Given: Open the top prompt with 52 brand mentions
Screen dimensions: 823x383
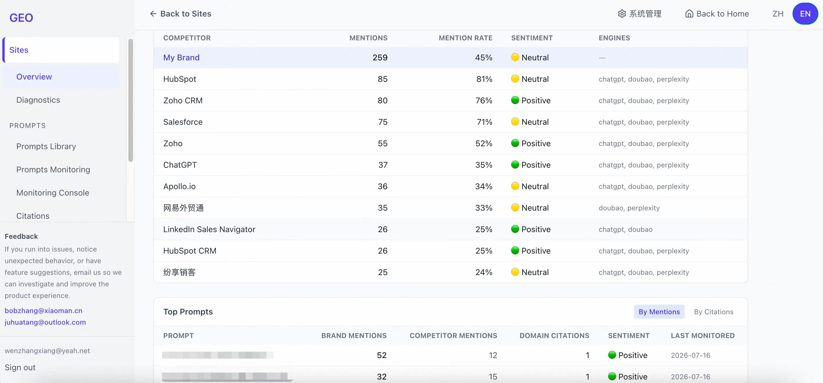Looking at the screenshot, I should (218, 355).
